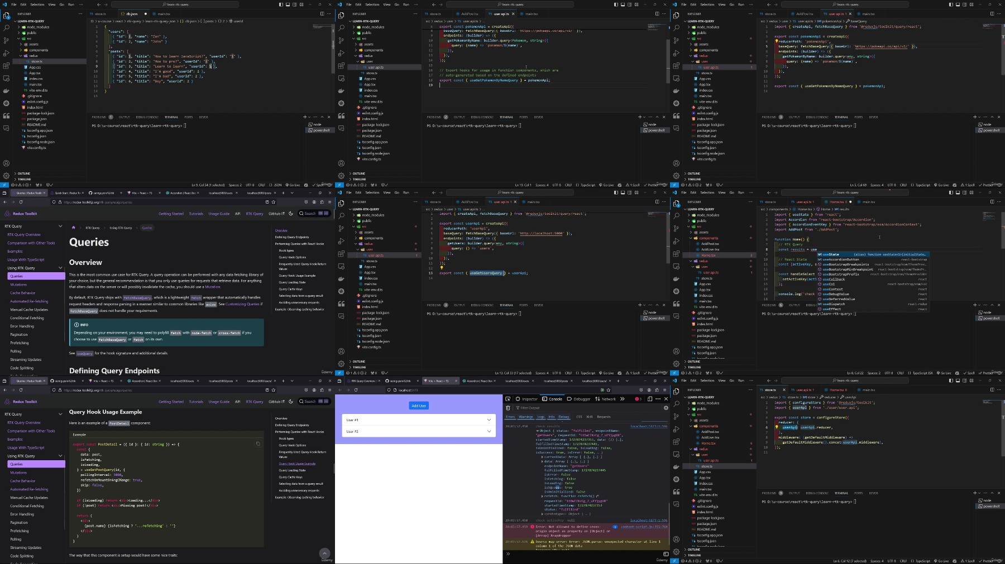Expand the User #2 accordion item

[418, 431]
